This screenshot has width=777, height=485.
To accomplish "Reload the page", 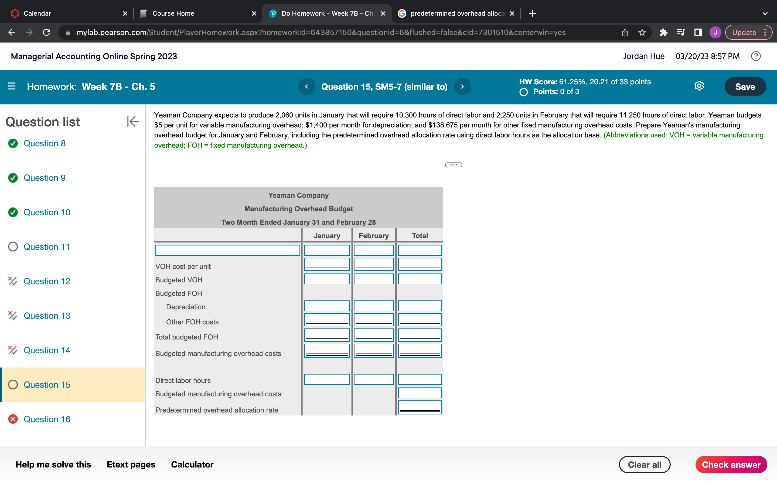I will [x=47, y=32].
